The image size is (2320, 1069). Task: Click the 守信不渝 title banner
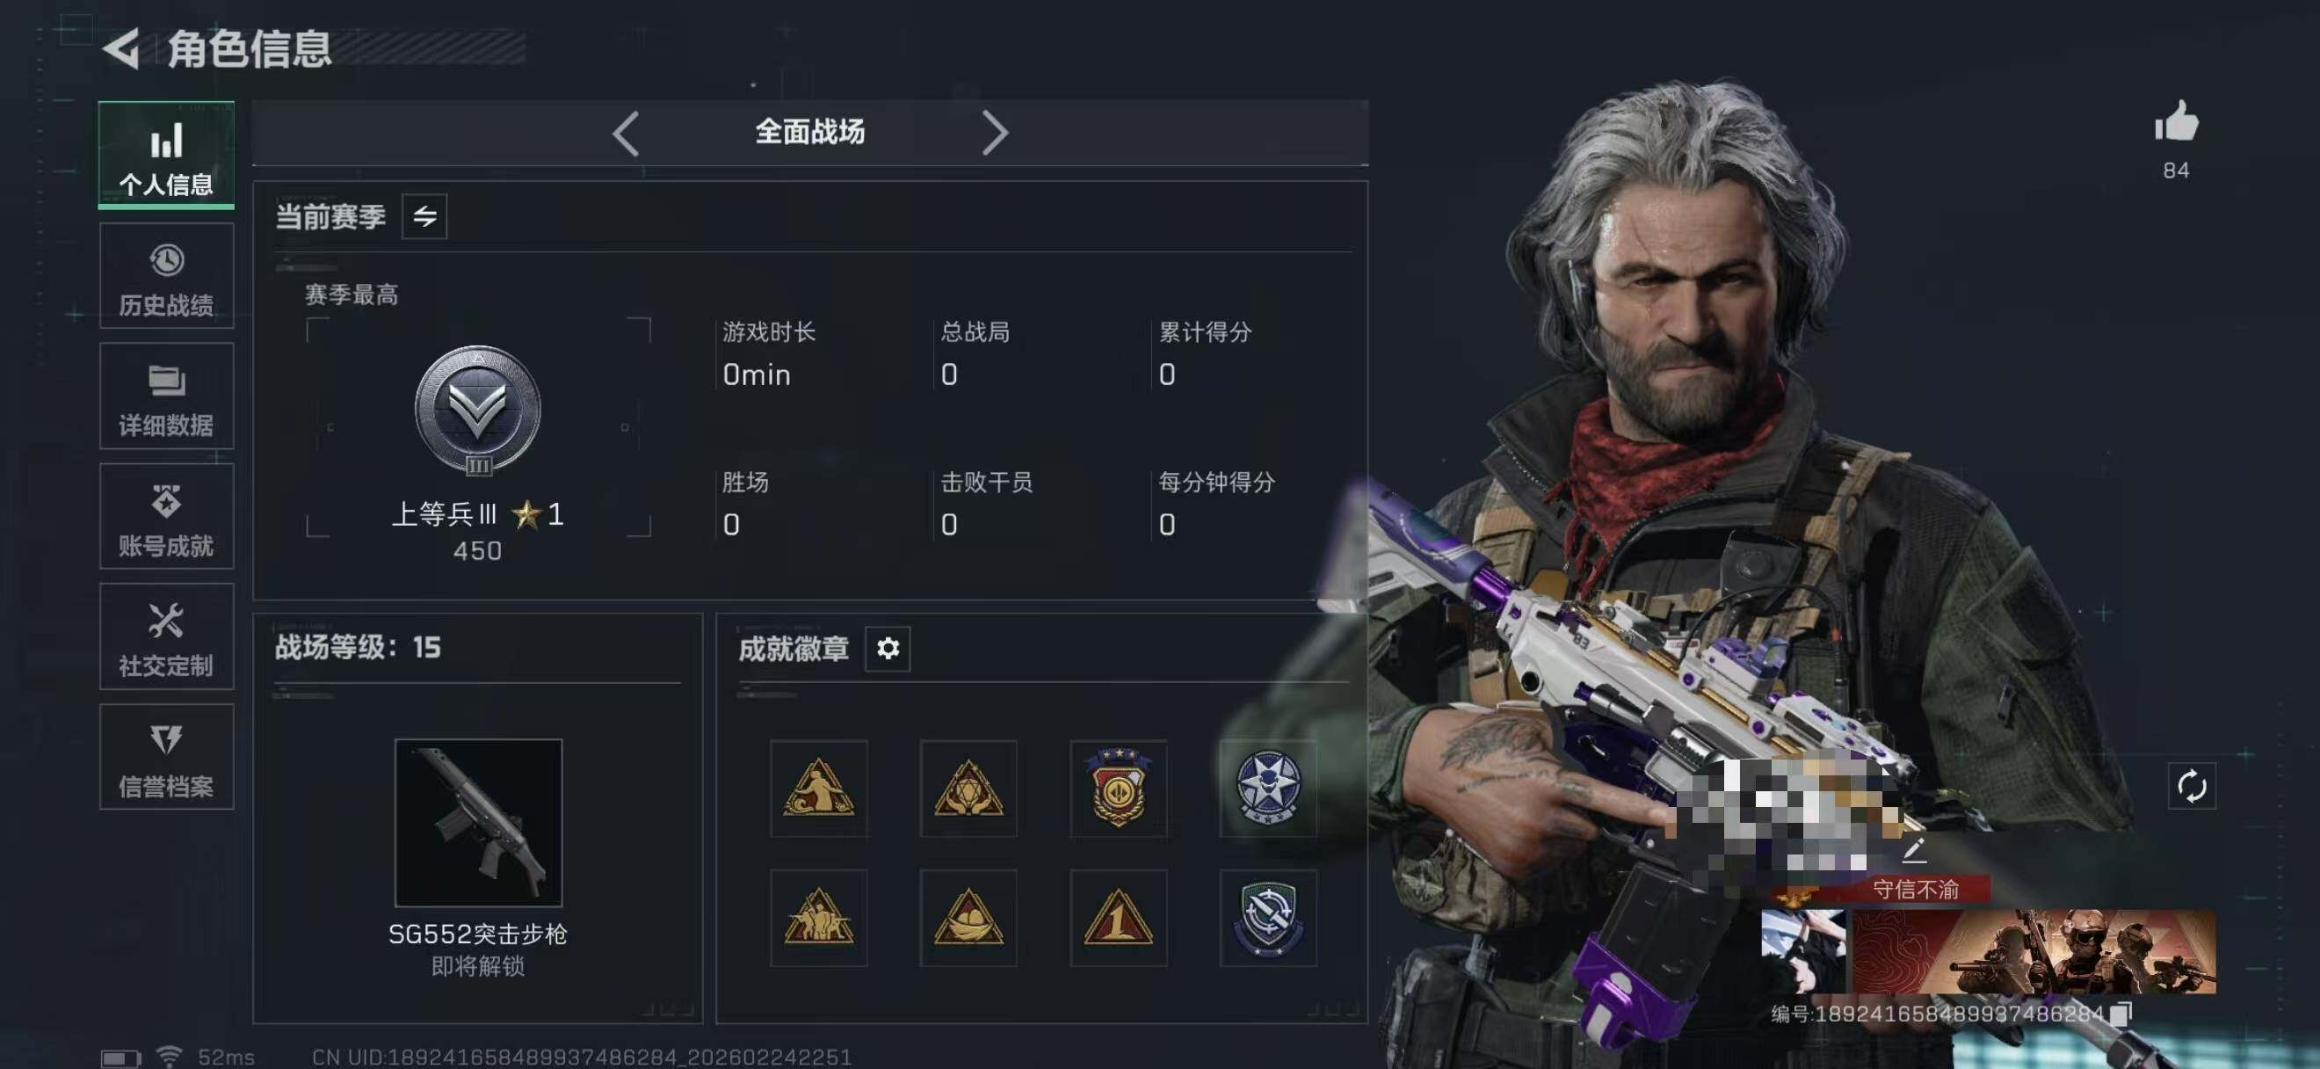1915,890
